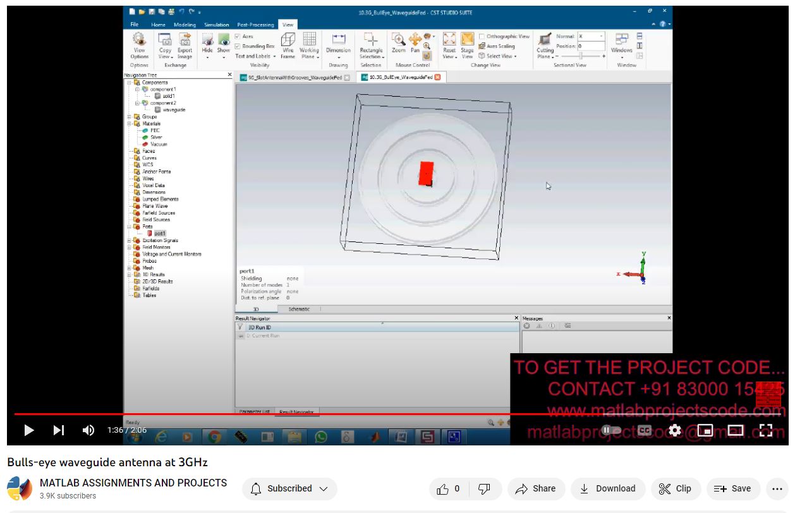Open the Select View dropdown

pos(499,56)
